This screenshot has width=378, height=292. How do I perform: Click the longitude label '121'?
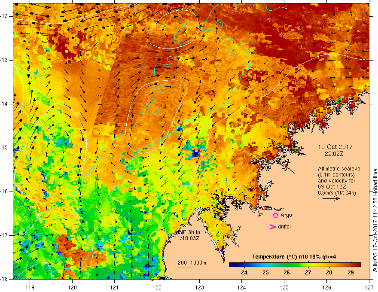pos(115,287)
